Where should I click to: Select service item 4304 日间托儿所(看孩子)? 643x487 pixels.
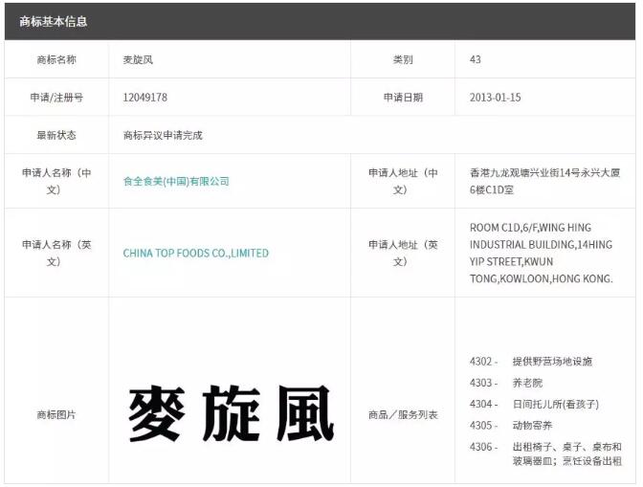point(534,404)
